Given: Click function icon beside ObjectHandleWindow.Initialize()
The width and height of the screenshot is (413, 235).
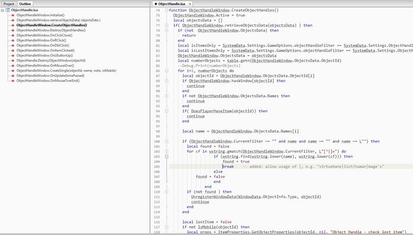Looking at the screenshot, I should click(x=12, y=15).
